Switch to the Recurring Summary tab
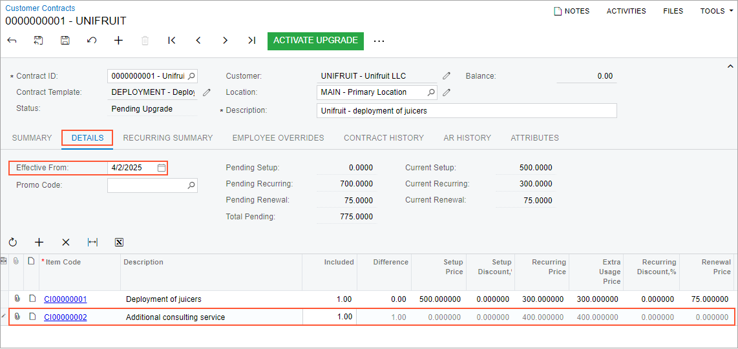Screen dimensions: 738x349 168,138
